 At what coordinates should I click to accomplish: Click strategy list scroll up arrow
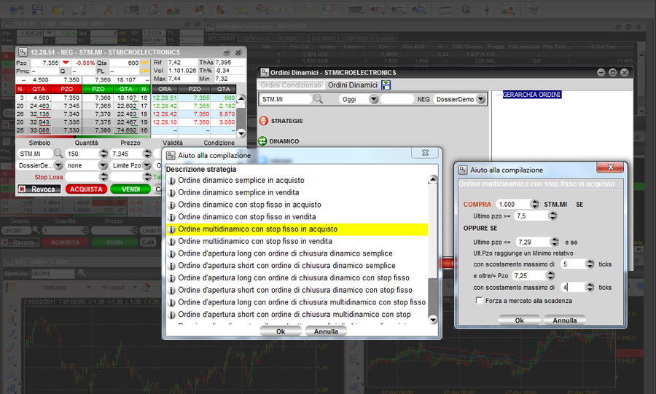point(433,180)
